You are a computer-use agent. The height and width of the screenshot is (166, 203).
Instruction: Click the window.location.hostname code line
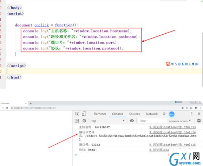[x=77, y=31]
